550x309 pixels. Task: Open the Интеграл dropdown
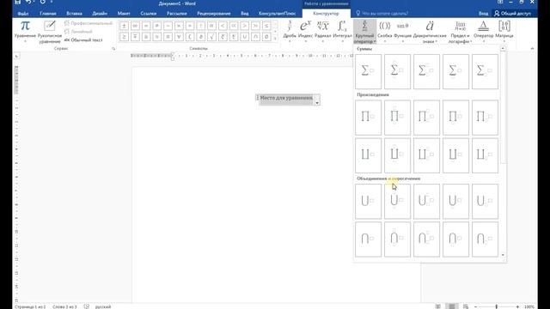342,31
